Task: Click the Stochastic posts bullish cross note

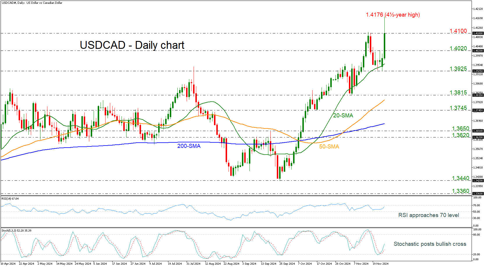Action: (430, 244)
